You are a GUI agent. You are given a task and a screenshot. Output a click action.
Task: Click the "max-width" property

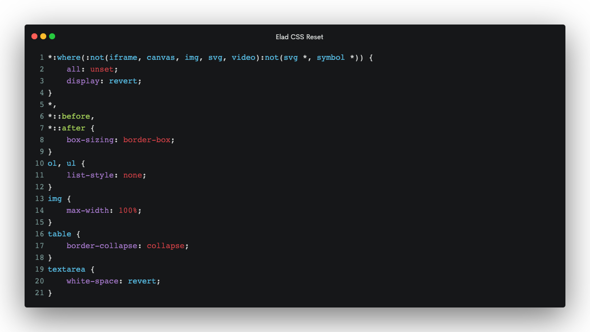pyautogui.click(x=88, y=210)
